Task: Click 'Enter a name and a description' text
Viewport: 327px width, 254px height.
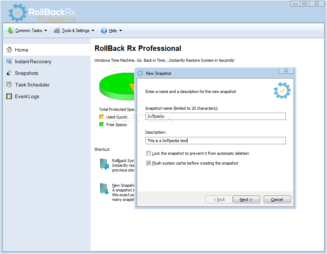Action: coord(191,92)
